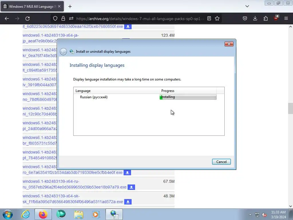Click the Show desktop strip
The width and height of the screenshot is (293, 220).
point(291,214)
